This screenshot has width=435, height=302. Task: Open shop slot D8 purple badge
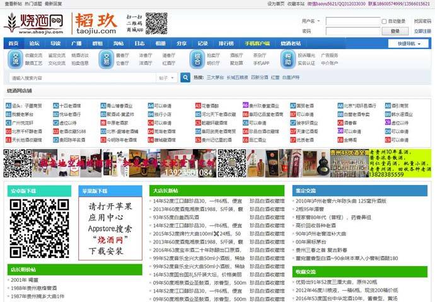[x=340, y=131]
